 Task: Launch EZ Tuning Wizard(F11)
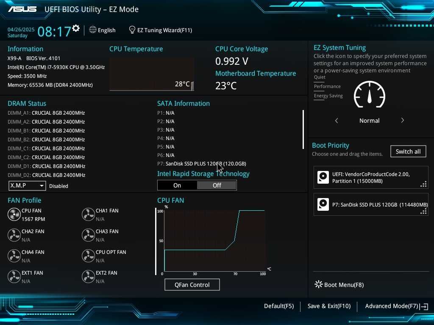(165, 30)
